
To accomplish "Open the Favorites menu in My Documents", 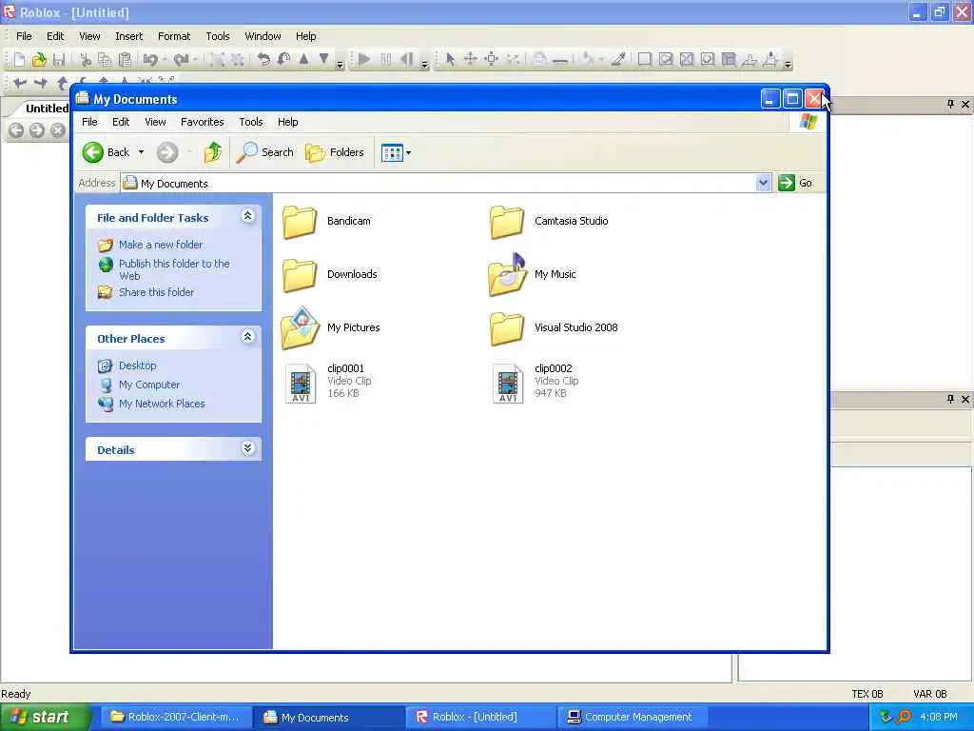I will pyautogui.click(x=202, y=122).
